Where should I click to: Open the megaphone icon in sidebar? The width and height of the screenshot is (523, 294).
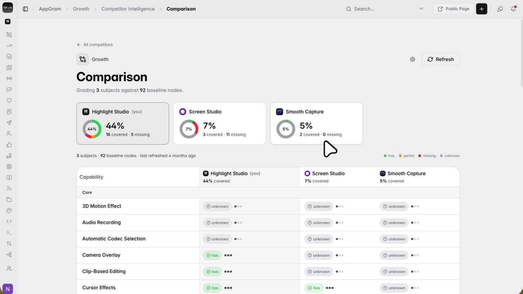pyautogui.click(x=9, y=89)
